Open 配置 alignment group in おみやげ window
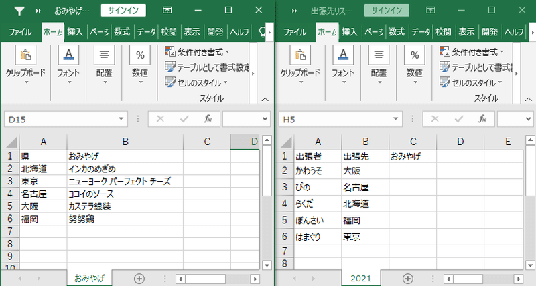Image resolution: width=536 pixels, height=286 pixels. pyautogui.click(x=104, y=65)
